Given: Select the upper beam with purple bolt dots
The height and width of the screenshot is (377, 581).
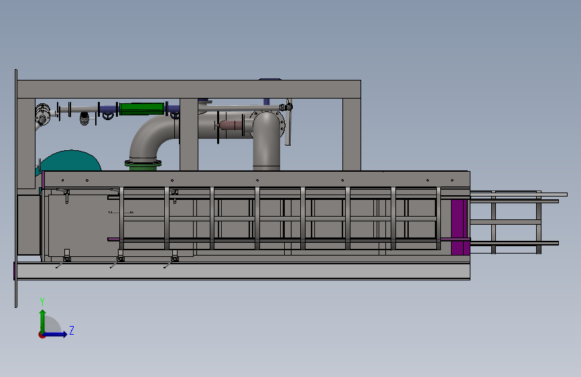Looking at the screenshot, I should point(257,179).
